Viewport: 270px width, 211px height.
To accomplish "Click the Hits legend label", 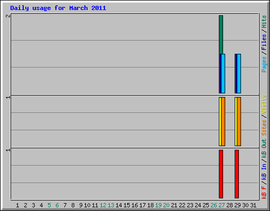I will coord(264,22).
